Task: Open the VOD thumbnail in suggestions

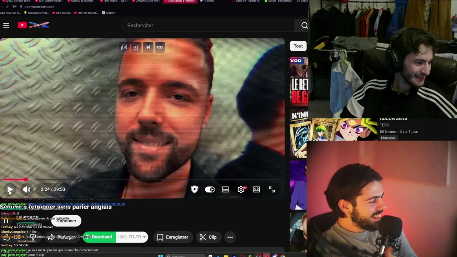Action: click(x=299, y=81)
